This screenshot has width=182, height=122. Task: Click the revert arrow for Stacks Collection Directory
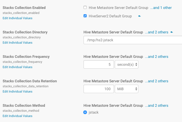pos(172,32)
